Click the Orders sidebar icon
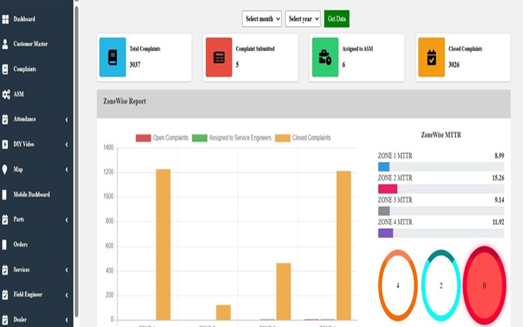Image resolution: width=523 pixels, height=327 pixels. (x=5, y=245)
